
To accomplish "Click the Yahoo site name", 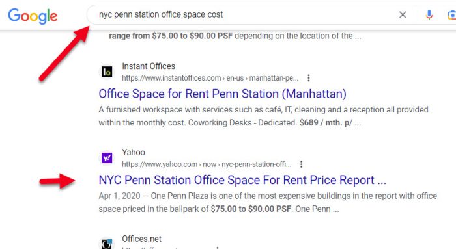I will [x=134, y=152].
